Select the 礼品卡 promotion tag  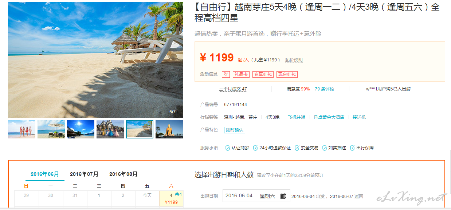[241, 74]
